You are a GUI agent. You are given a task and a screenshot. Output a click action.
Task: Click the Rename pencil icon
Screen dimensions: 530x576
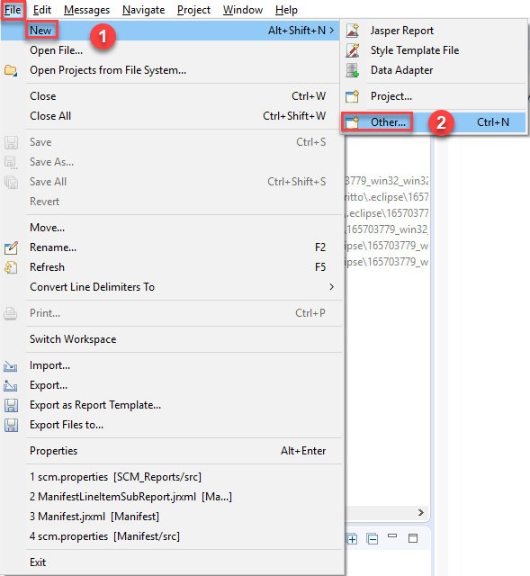[x=11, y=247]
